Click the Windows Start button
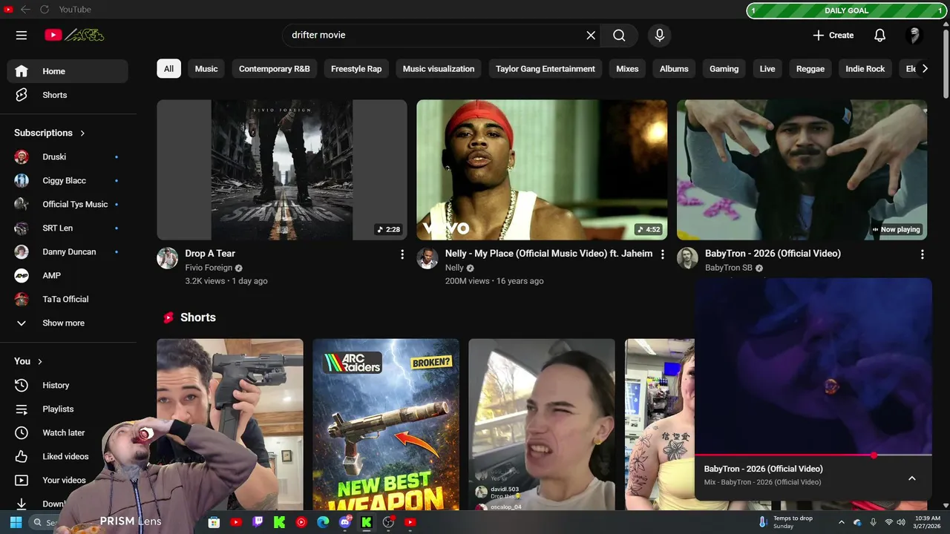This screenshot has width=950, height=534. 16,522
